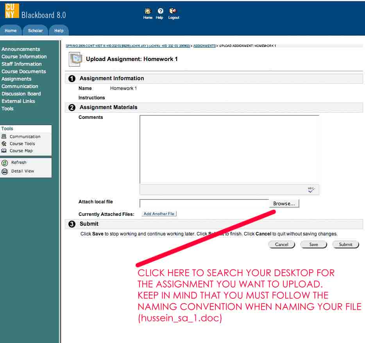The image size is (365, 343).
Task: Run the ABC spell check icon
Action: tap(311, 190)
